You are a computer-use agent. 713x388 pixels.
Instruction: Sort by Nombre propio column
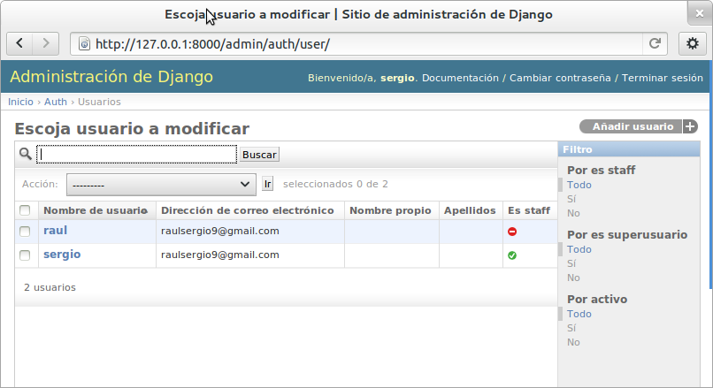click(390, 211)
